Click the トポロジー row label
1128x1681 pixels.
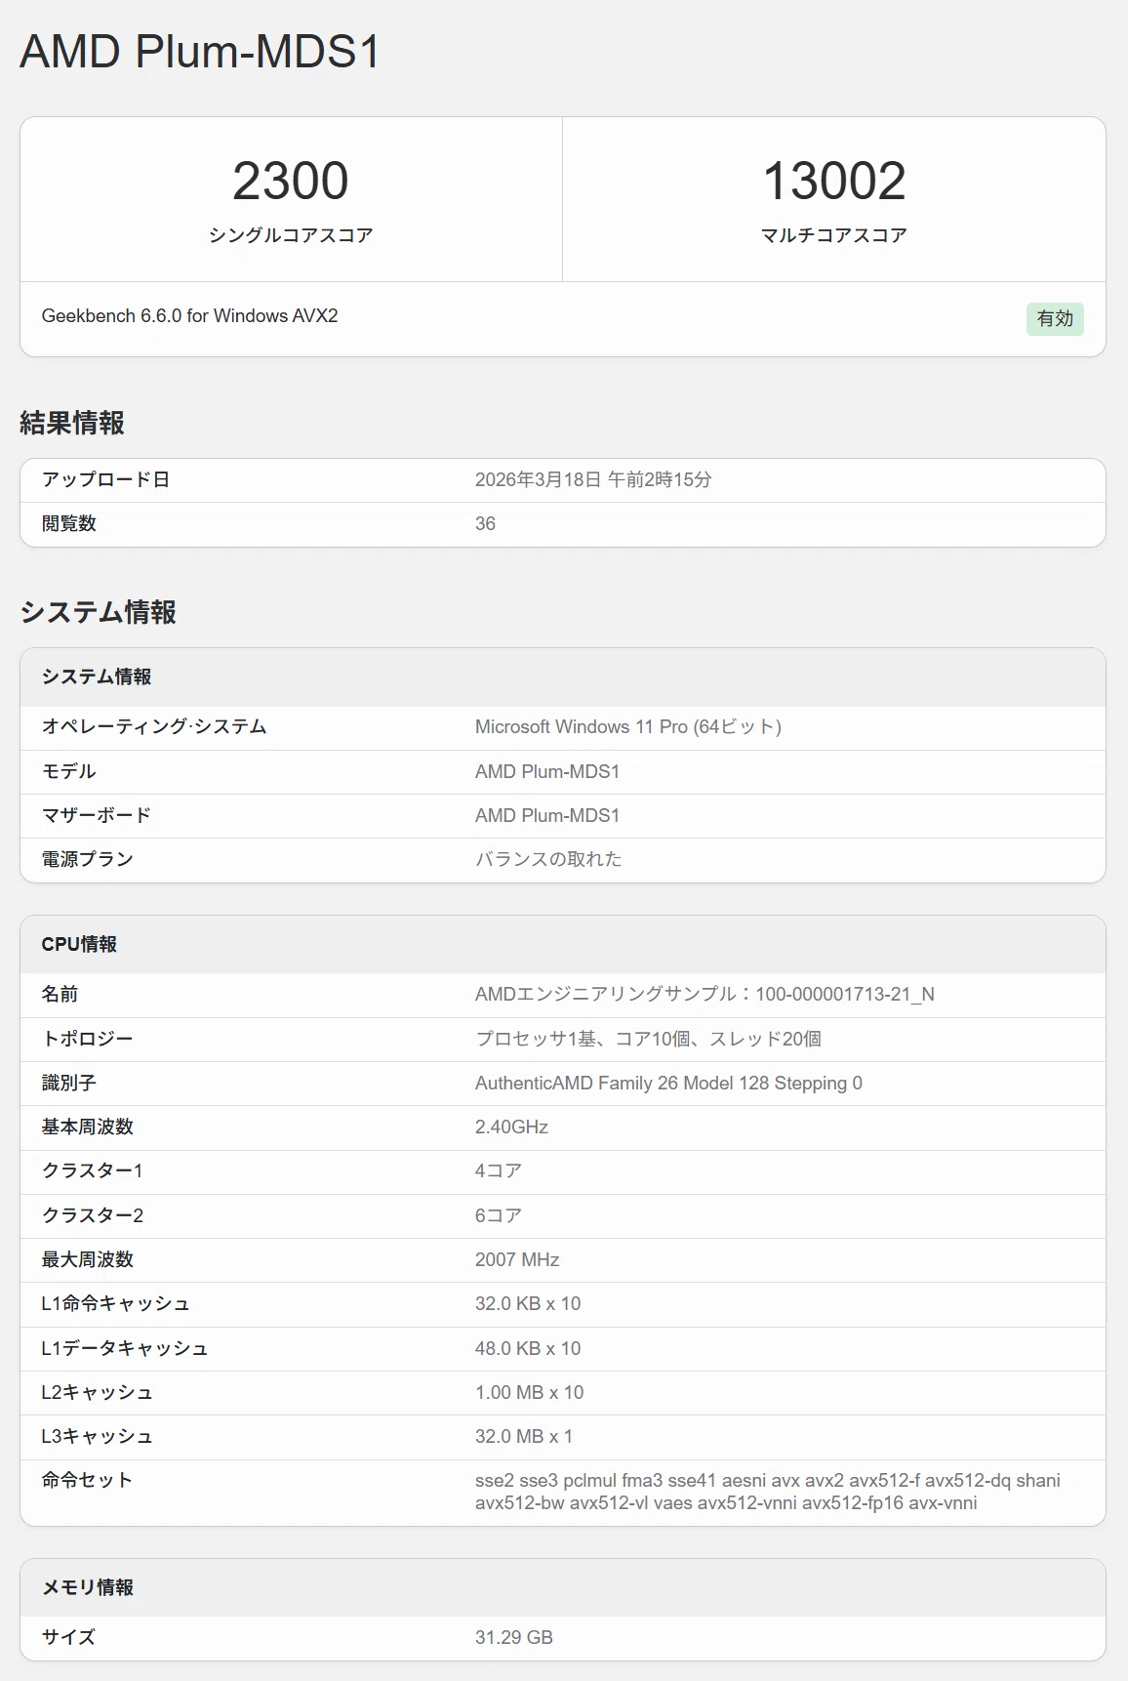pyautogui.click(x=87, y=1039)
